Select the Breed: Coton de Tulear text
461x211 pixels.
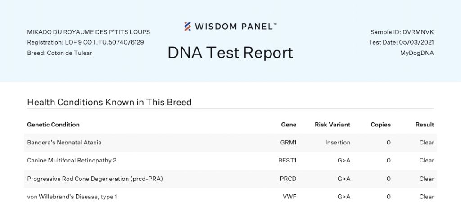click(59, 53)
